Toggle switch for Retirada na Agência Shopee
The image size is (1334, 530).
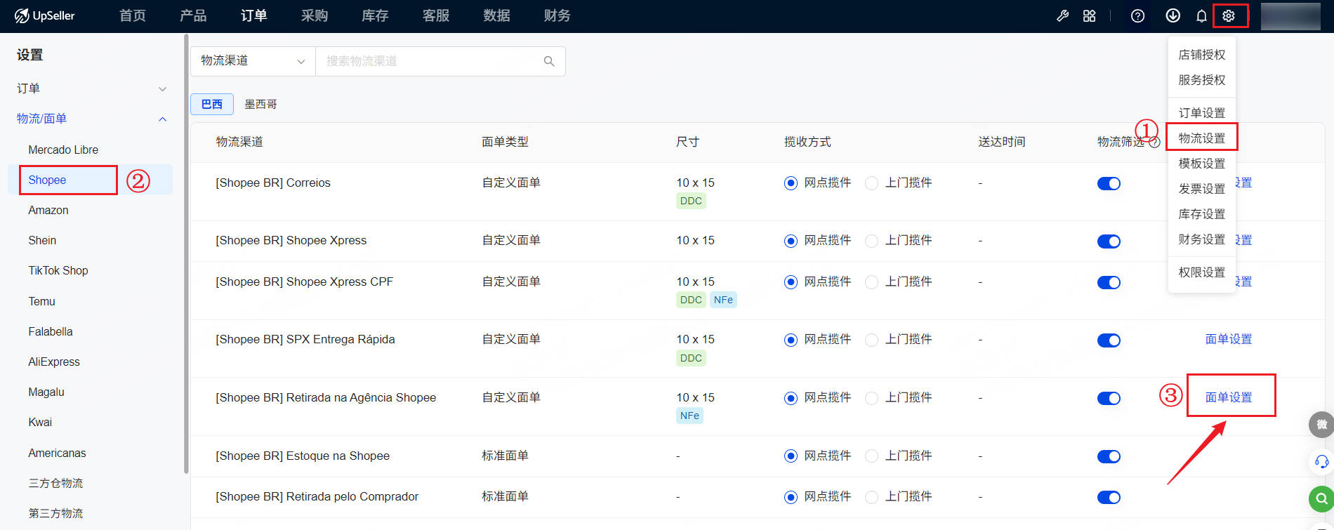pos(1109,398)
